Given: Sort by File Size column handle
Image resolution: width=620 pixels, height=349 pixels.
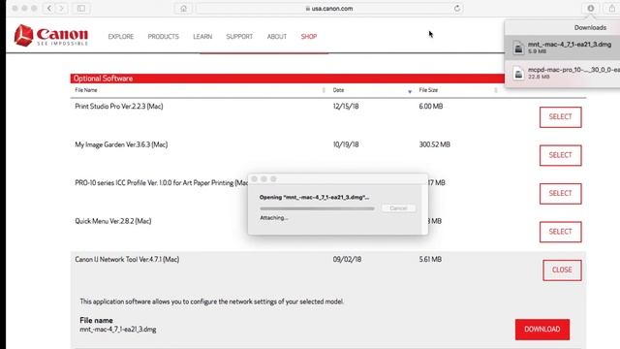Looking at the screenshot, I should (495, 90).
